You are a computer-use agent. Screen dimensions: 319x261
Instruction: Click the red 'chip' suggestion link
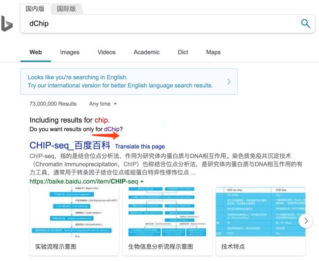point(101,120)
